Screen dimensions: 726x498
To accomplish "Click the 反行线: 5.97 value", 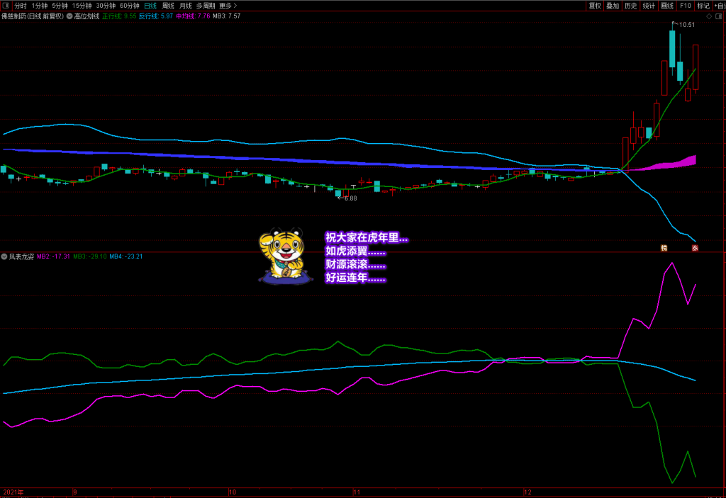I will click(x=156, y=16).
